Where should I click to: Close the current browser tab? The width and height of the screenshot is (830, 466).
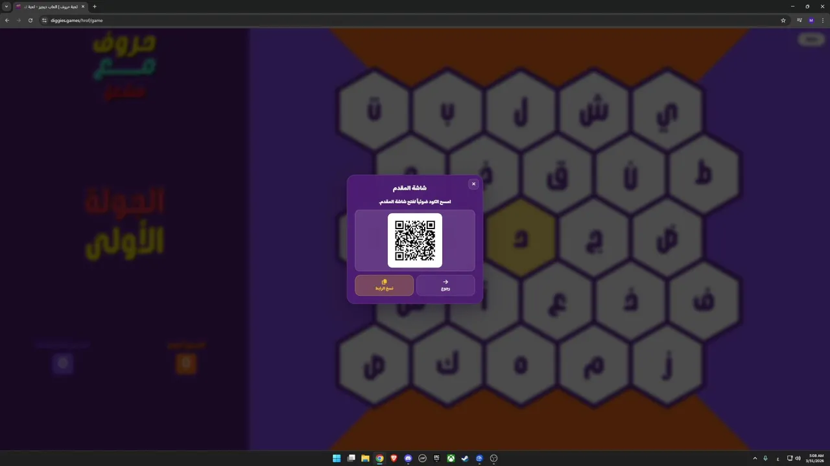83,6
